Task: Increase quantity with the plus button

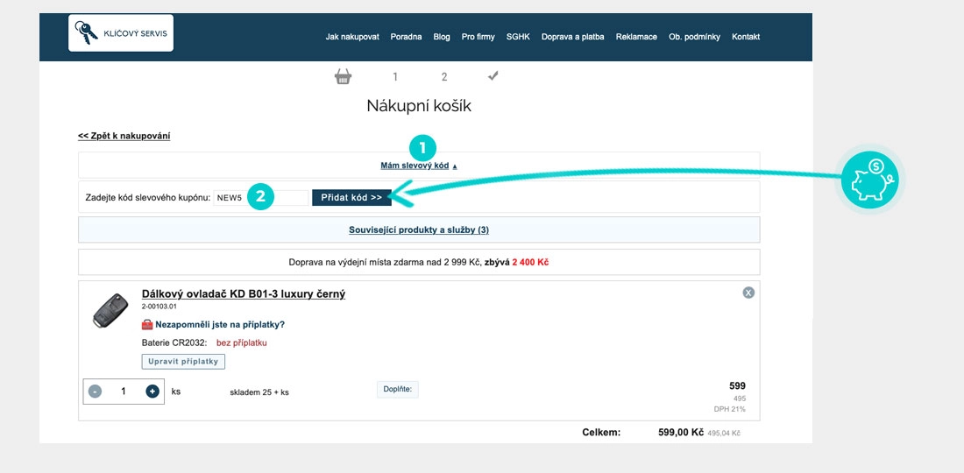Action: (x=152, y=392)
